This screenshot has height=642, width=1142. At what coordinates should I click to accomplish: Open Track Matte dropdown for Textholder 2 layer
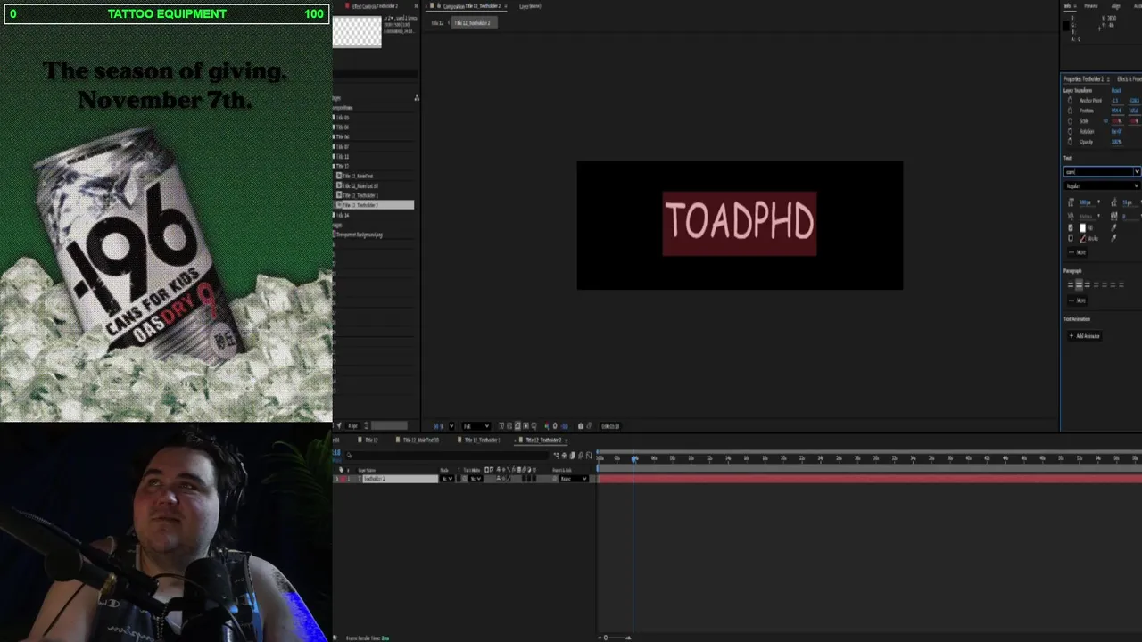[476, 479]
